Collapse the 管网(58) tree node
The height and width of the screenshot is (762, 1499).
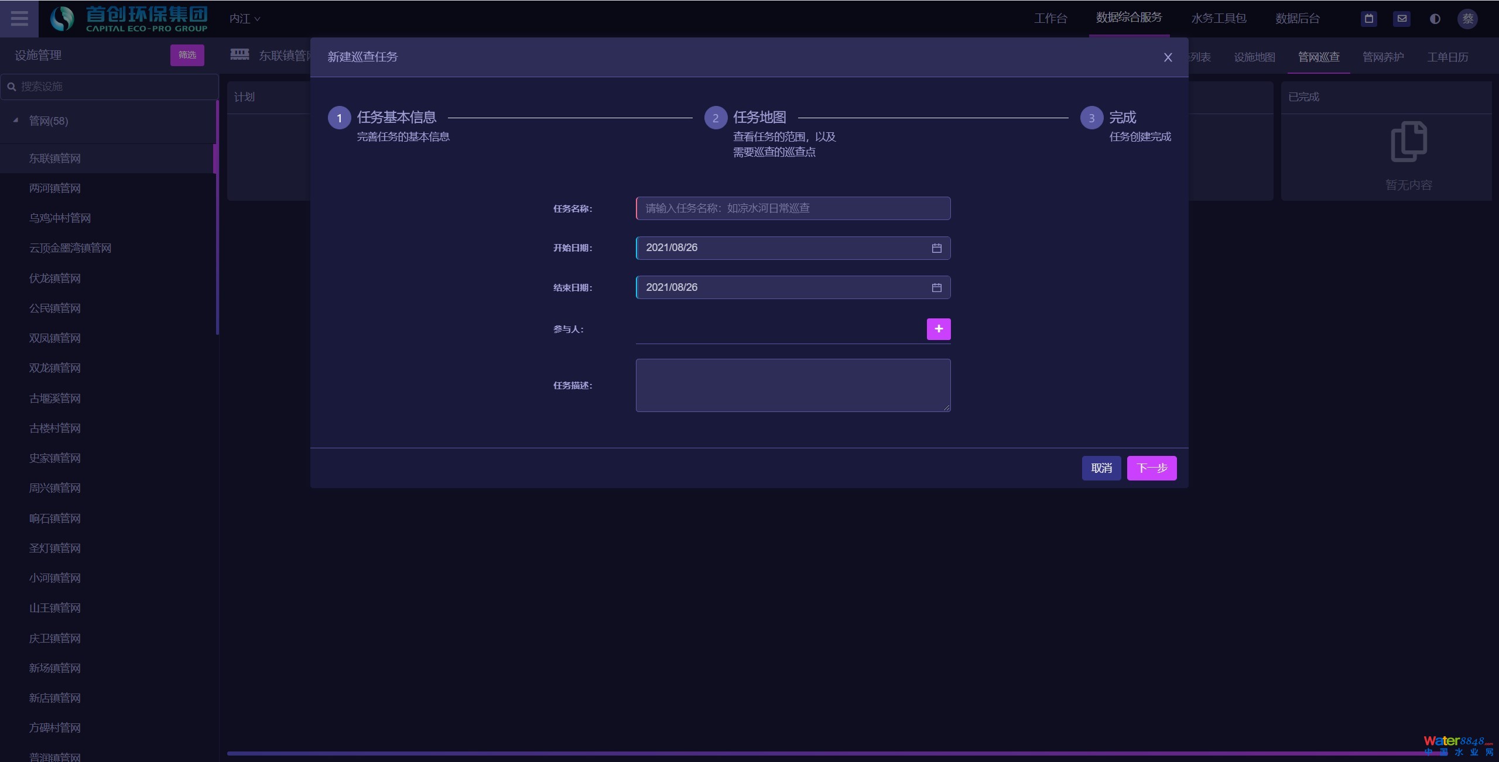[x=16, y=120]
